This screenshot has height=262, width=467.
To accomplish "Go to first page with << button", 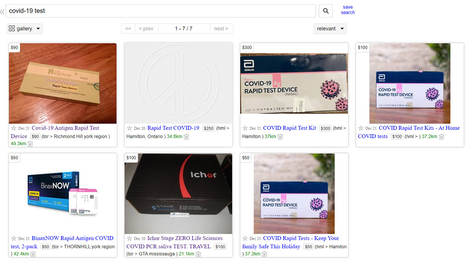I will (128, 29).
